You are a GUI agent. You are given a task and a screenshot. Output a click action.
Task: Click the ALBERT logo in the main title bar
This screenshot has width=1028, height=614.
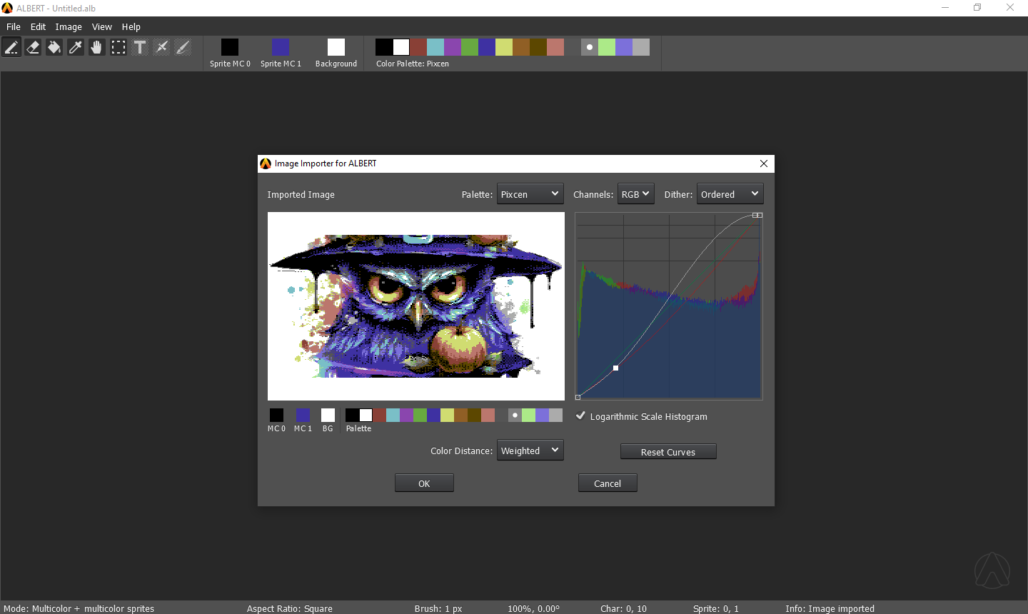[x=7, y=8]
